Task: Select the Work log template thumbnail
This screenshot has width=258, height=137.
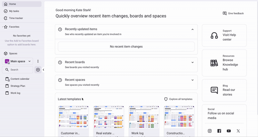Action: (x=144, y=118)
